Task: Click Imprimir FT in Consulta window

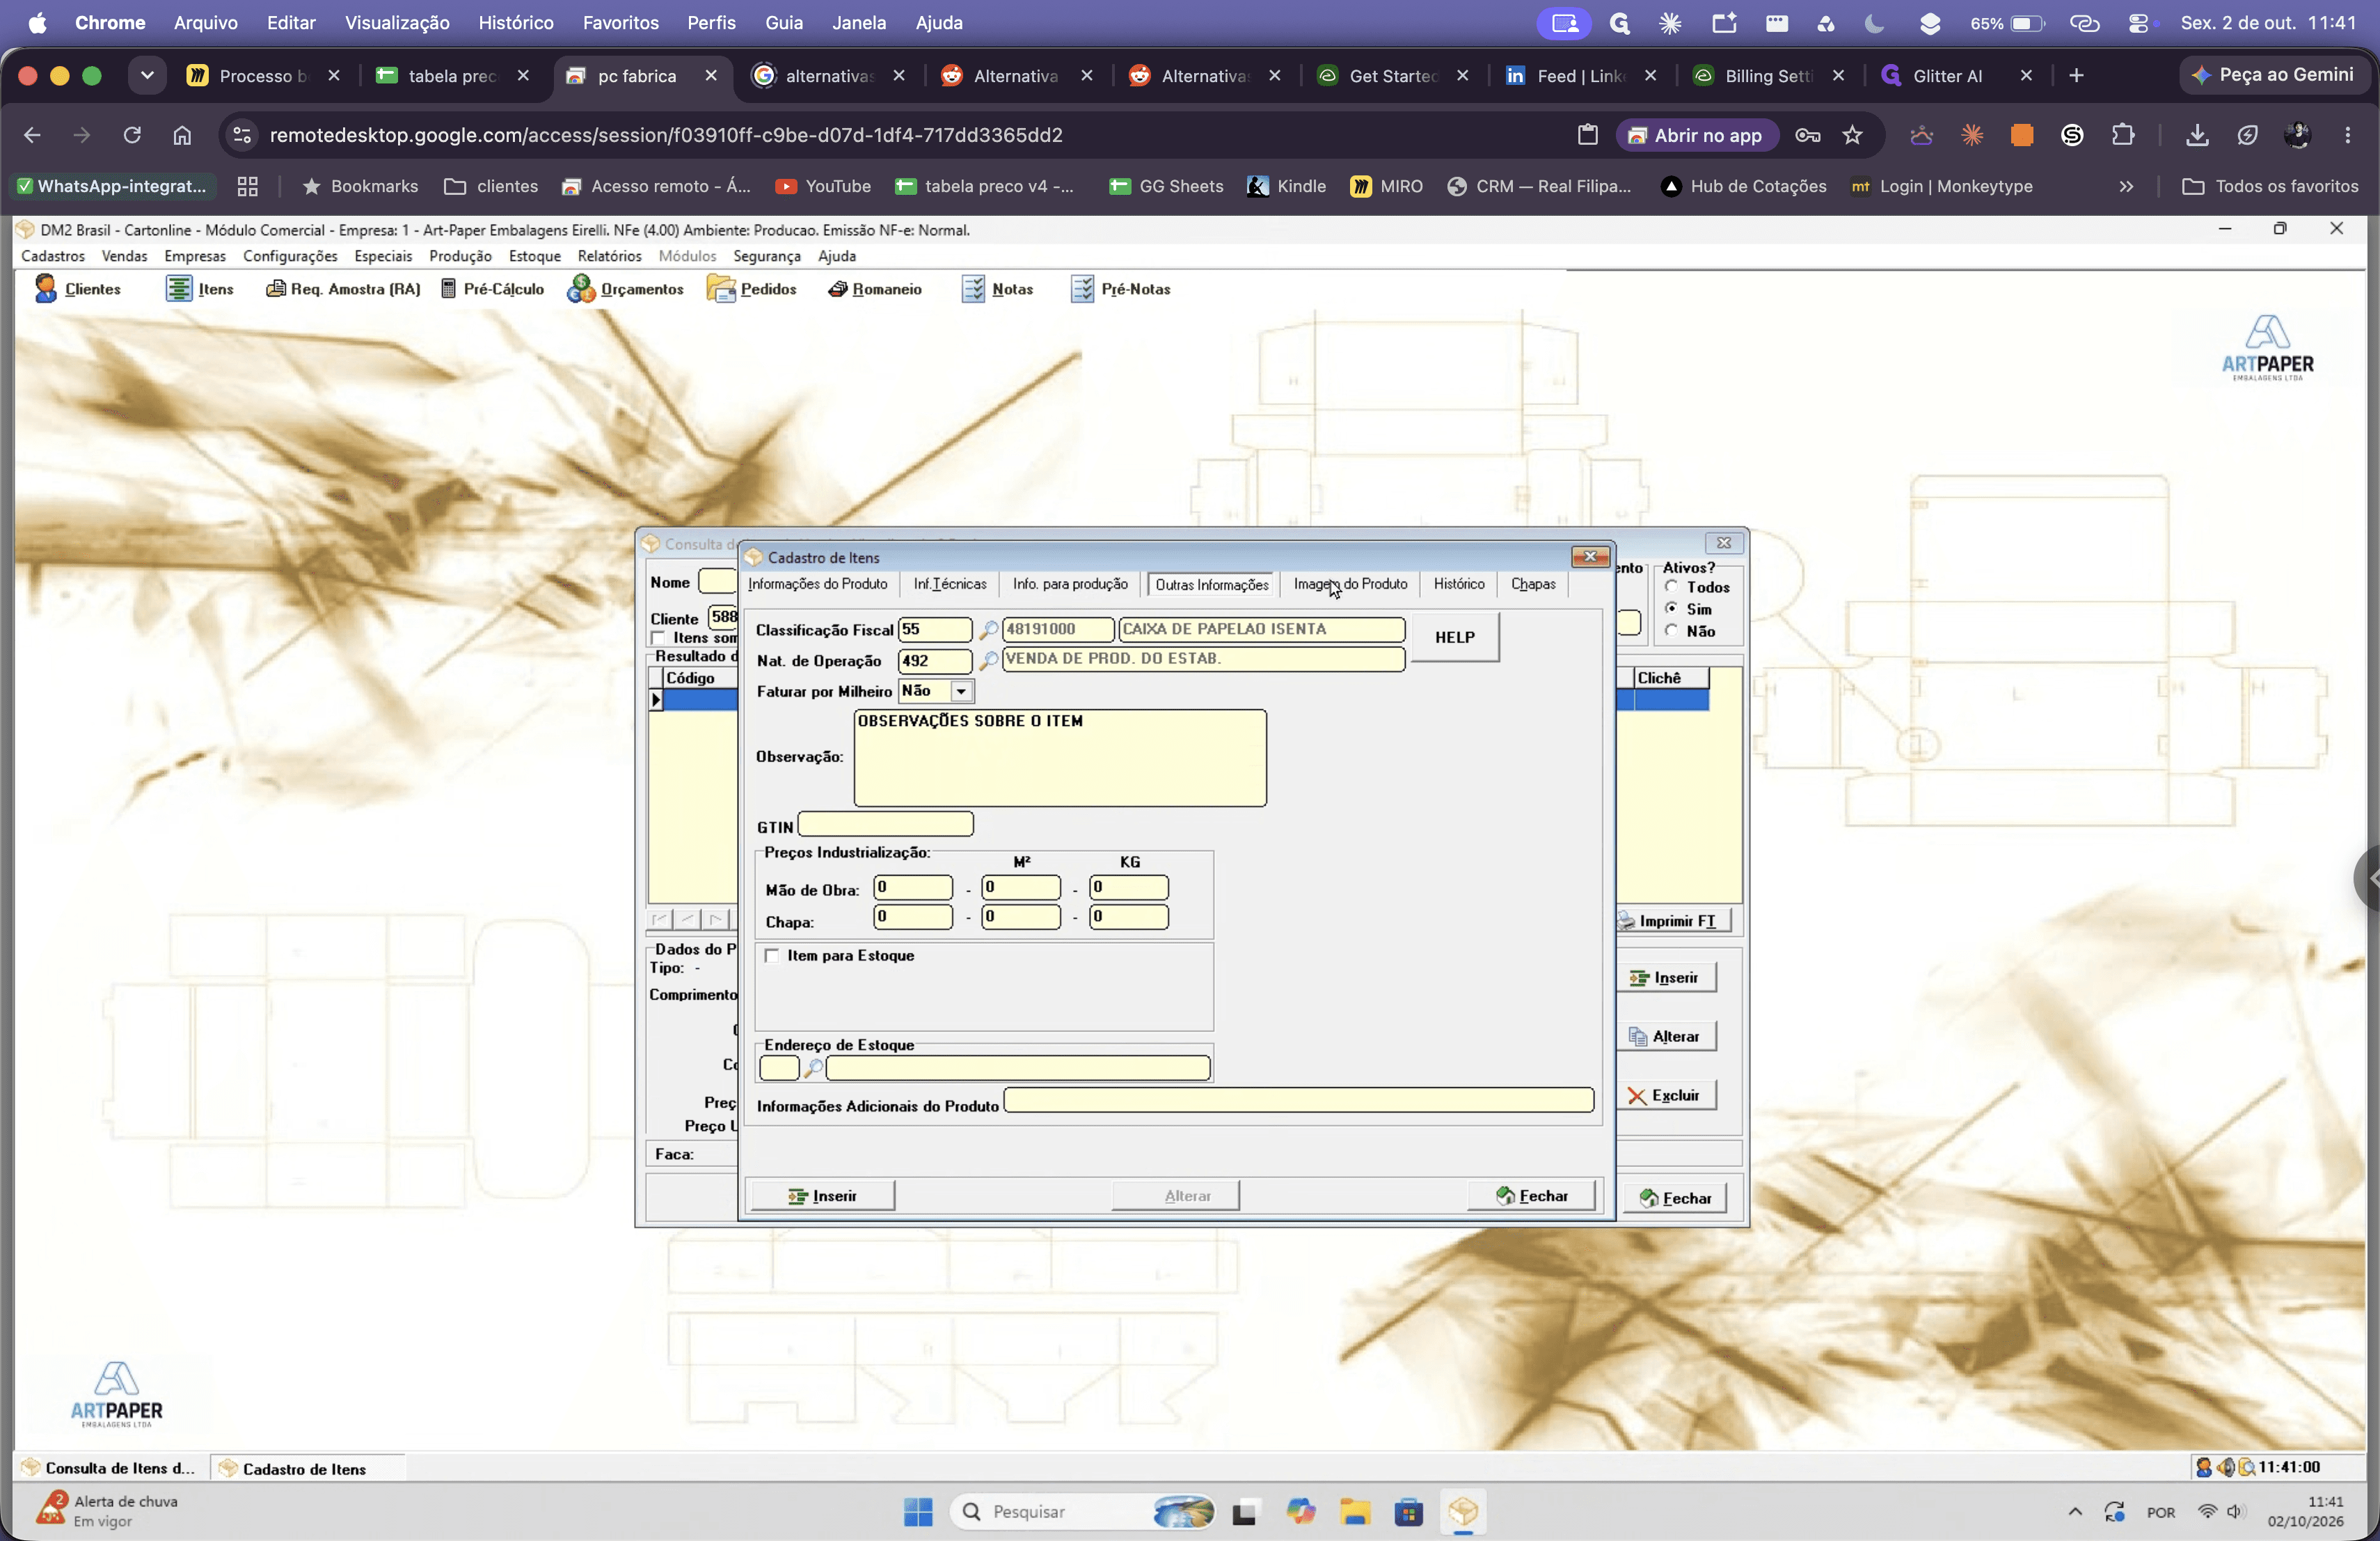Action: point(1674,921)
